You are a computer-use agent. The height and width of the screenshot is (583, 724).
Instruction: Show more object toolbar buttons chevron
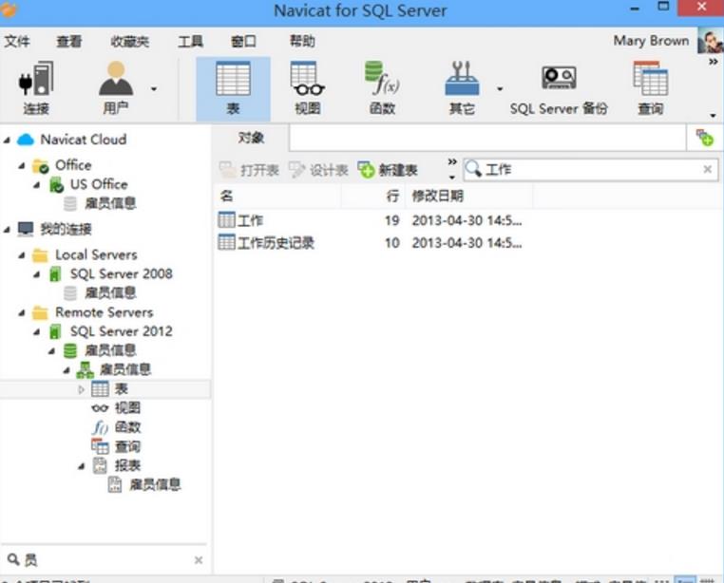[452, 162]
